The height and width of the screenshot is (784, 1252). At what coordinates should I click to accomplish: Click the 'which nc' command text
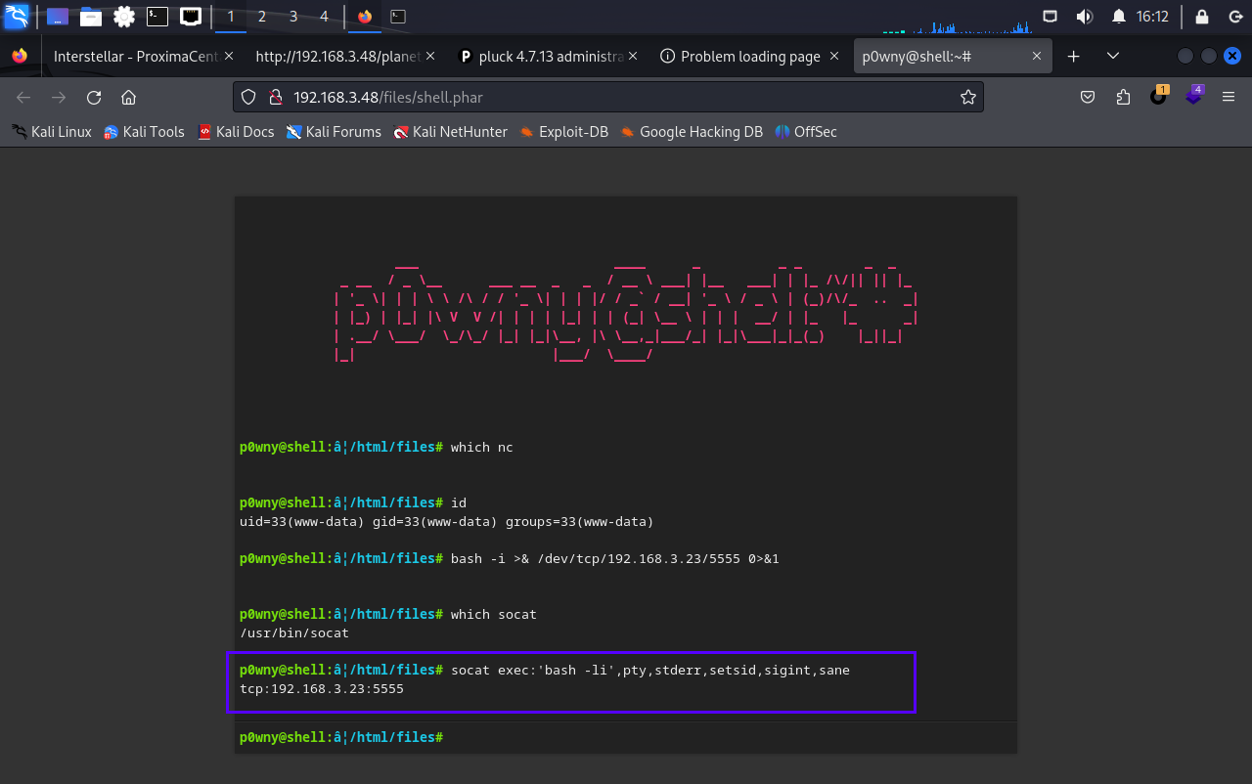[481, 448]
